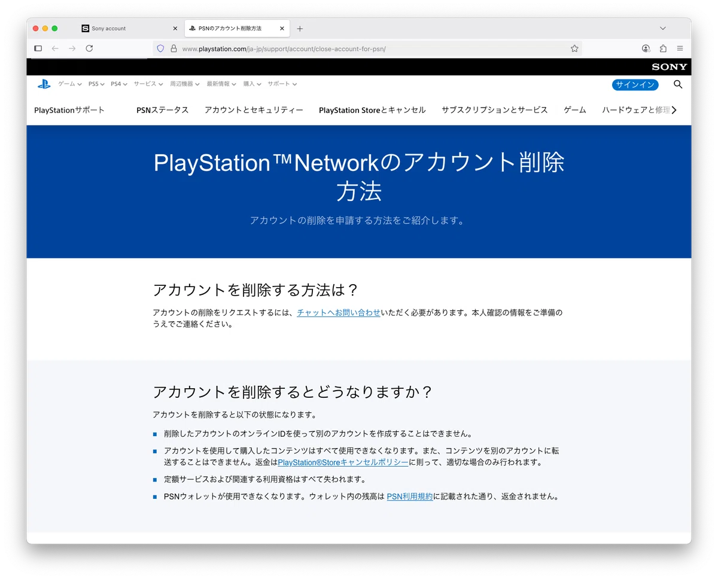This screenshot has width=718, height=579.
Task: Bookmark this page with the star
Action: coord(574,48)
